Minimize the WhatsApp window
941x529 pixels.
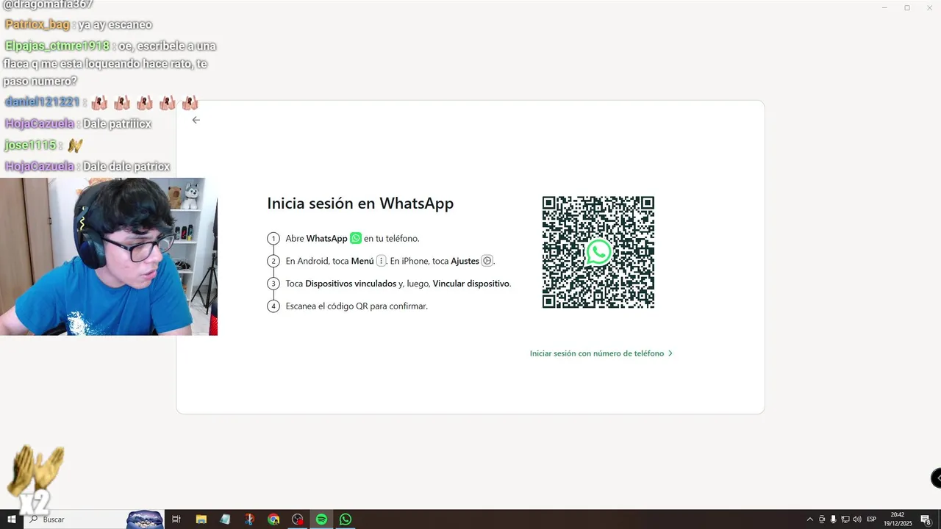coord(885,7)
